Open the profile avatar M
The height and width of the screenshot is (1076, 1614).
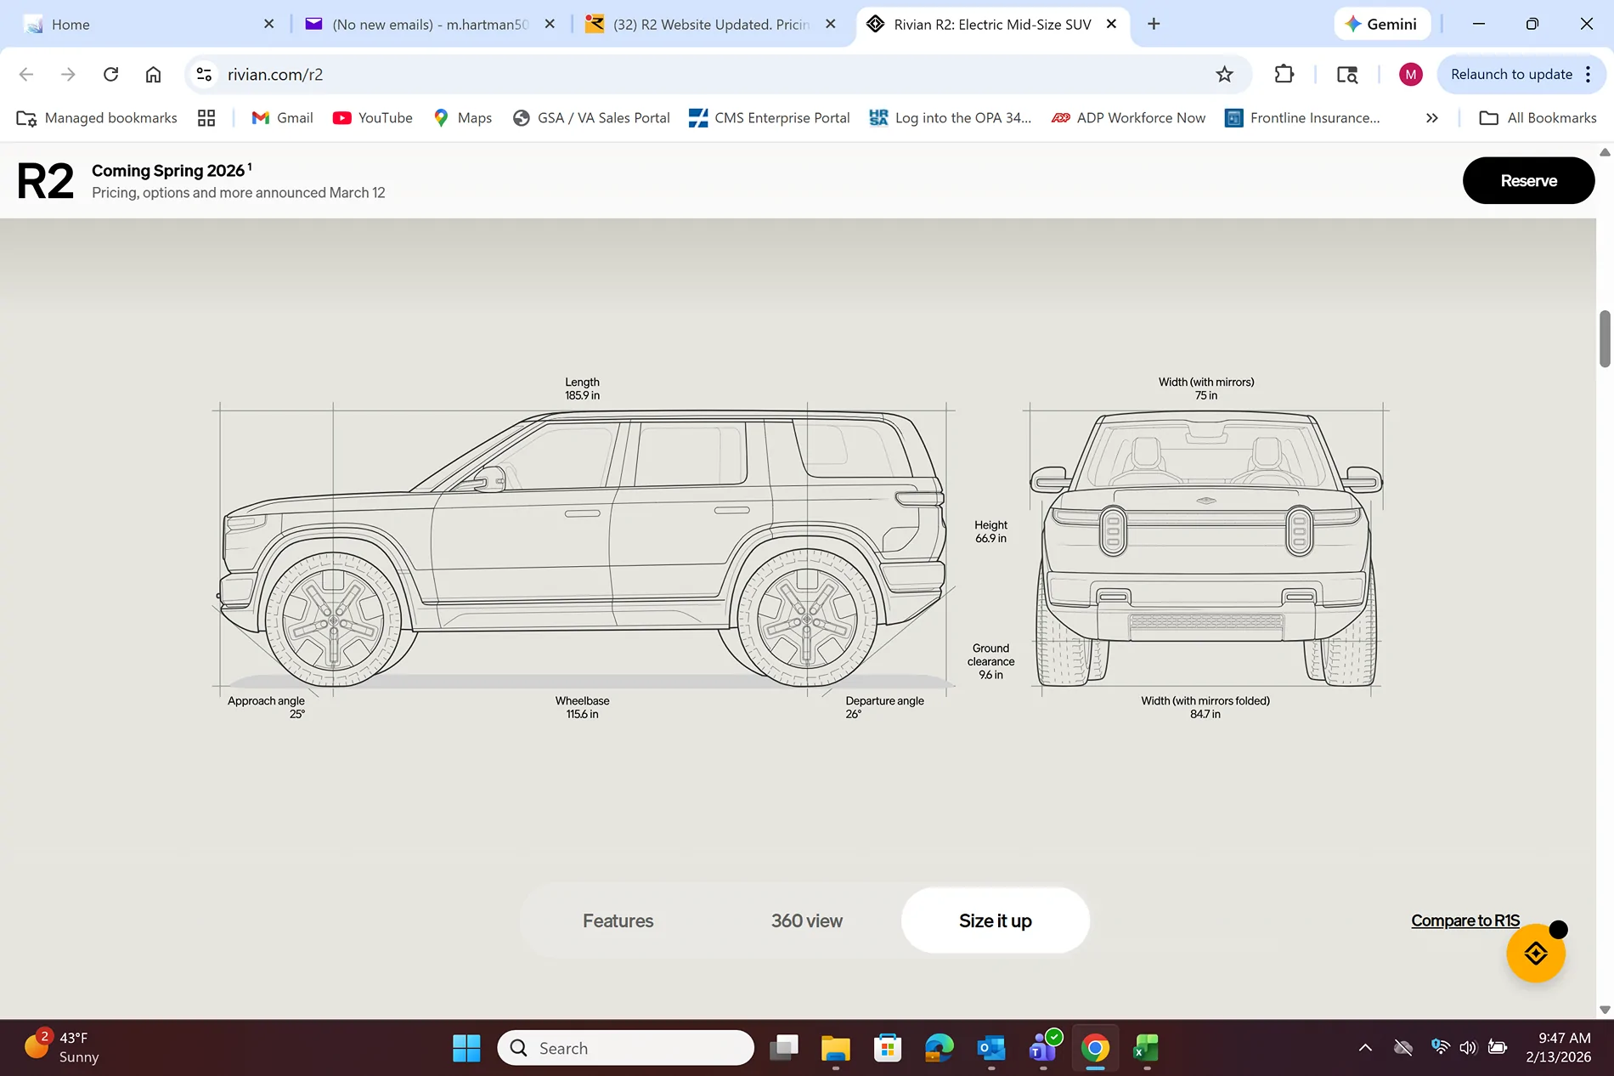click(1410, 74)
